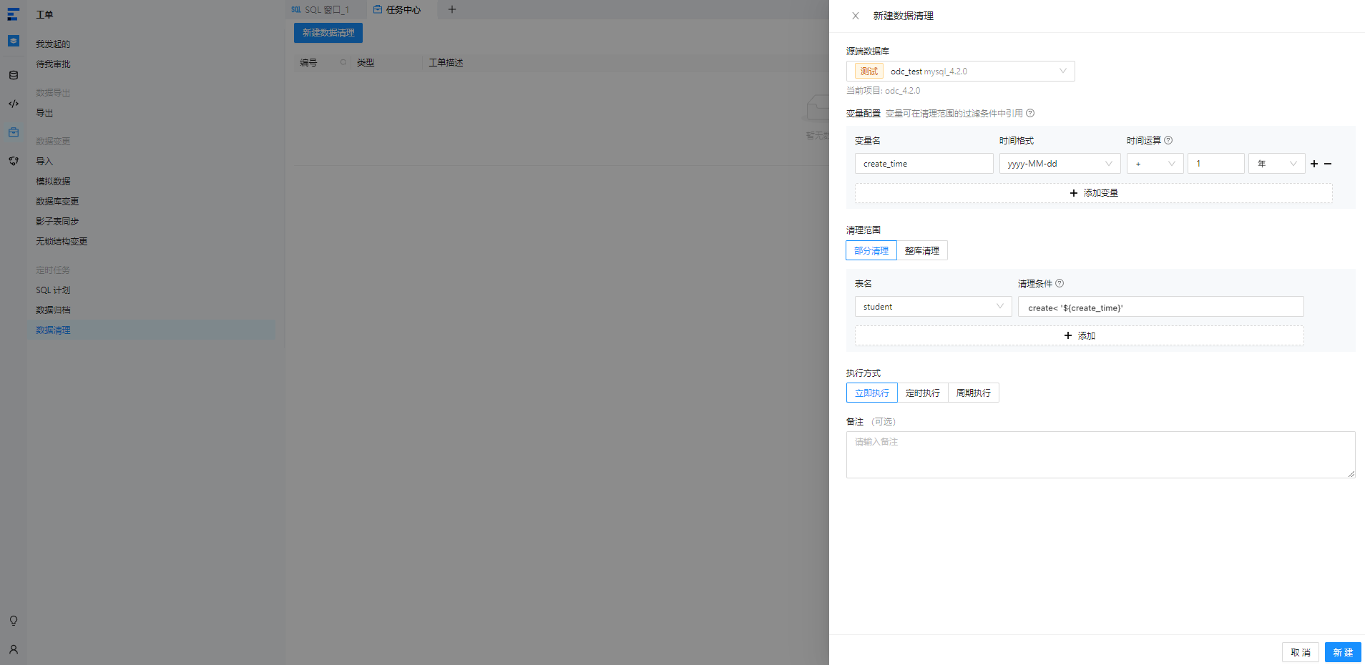Image resolution: width=1365 pixels, height=665 pixels.
Task: Select 整库清理 clean scope option
Action: 922,250
